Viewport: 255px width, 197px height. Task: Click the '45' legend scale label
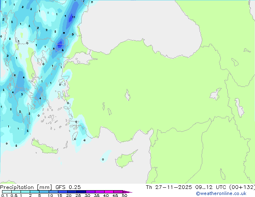click(x=115, y=195)
